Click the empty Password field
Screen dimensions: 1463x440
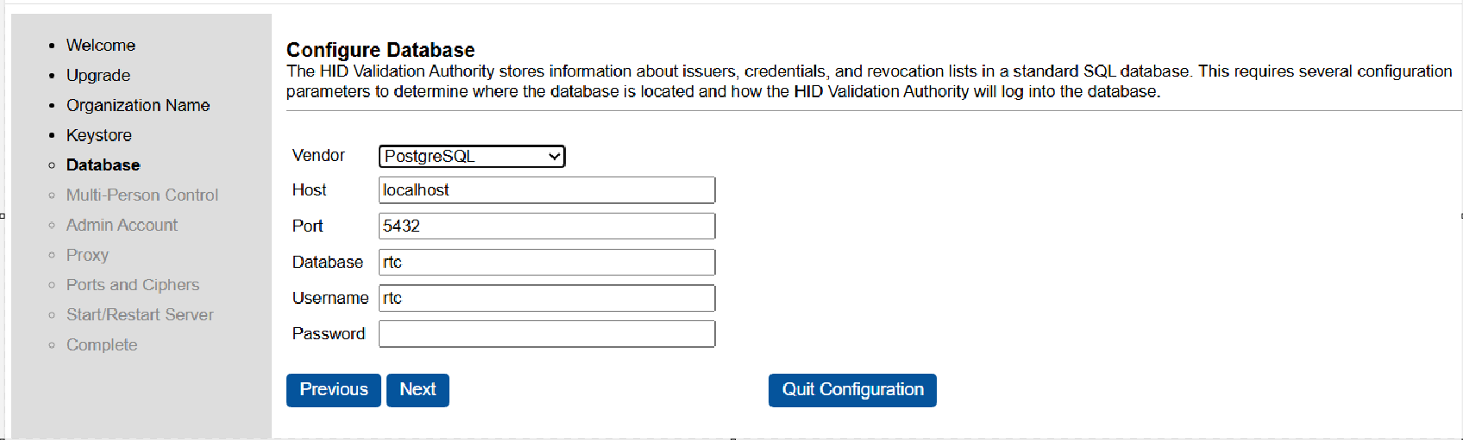tap(547, 334)
